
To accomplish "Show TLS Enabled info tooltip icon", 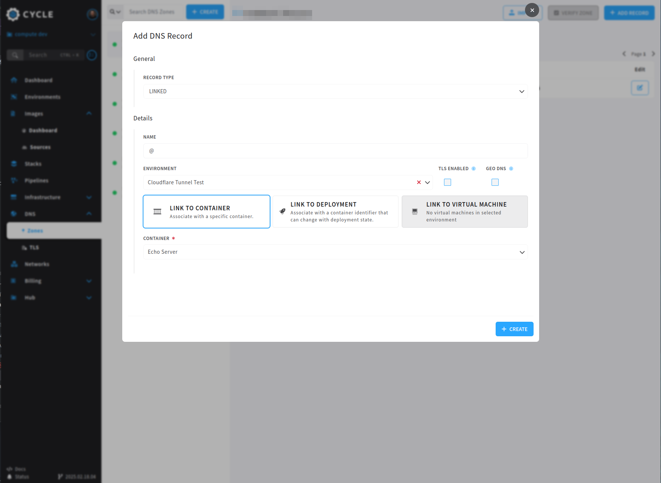I will (474, 169).
